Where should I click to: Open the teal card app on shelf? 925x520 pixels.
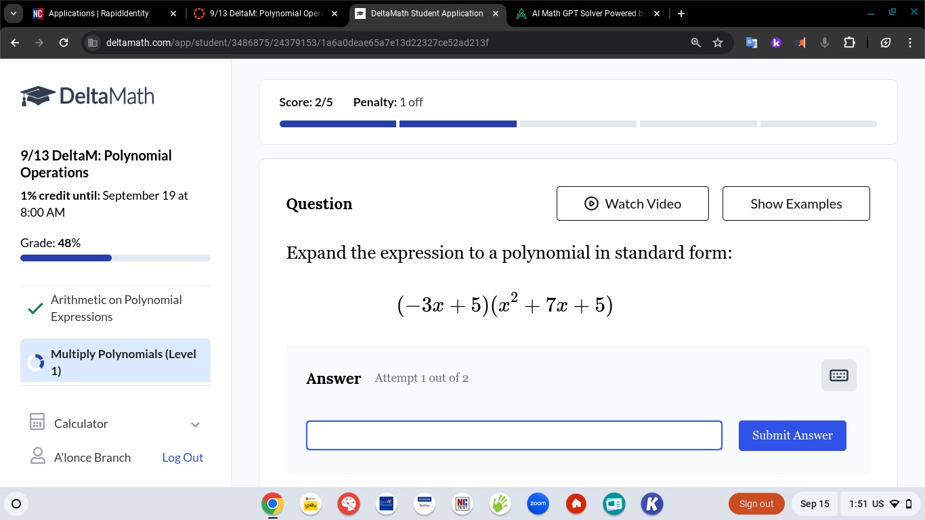tap(614, 504)
